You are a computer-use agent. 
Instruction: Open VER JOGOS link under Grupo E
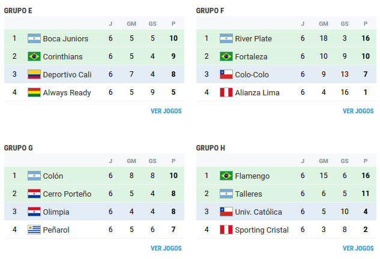(166, 111)
